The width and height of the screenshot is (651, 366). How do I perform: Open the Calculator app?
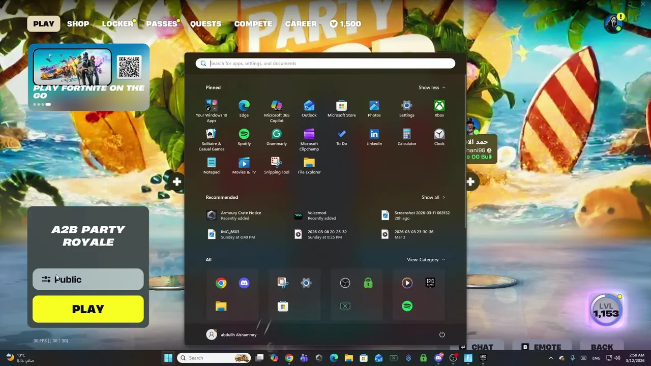[407, 137]
